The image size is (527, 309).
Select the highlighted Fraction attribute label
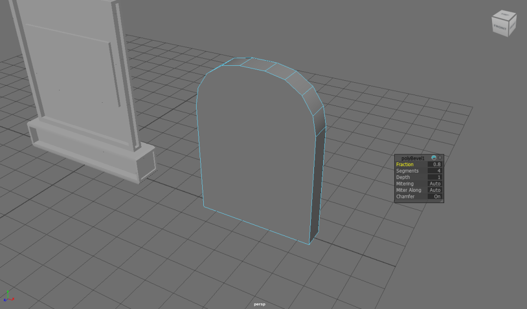click(405, 165)
